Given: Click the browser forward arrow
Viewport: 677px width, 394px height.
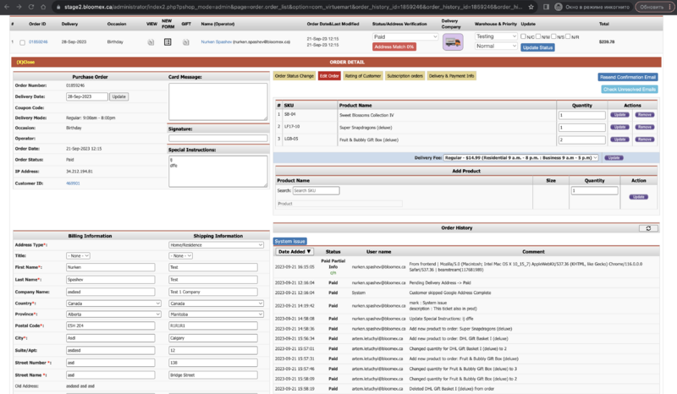Looking at the screenshot, I should tap(19, 7).
